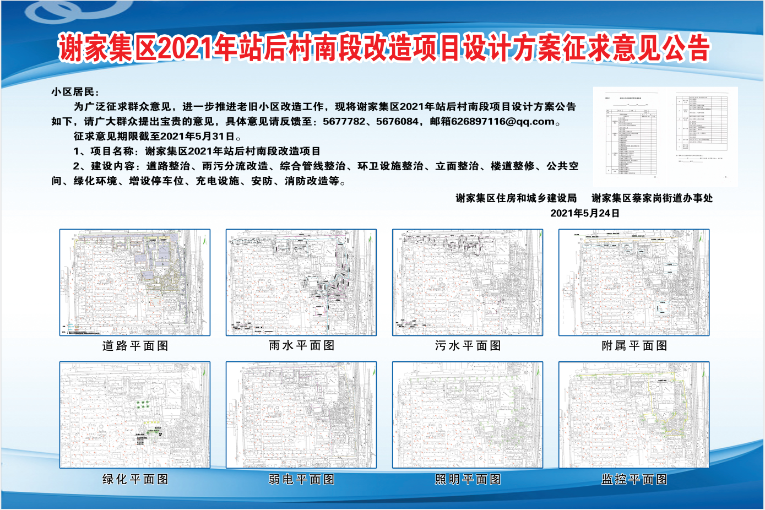Click the red poster title heading
This screenshot has width=765, height=510.
[384, 48]
